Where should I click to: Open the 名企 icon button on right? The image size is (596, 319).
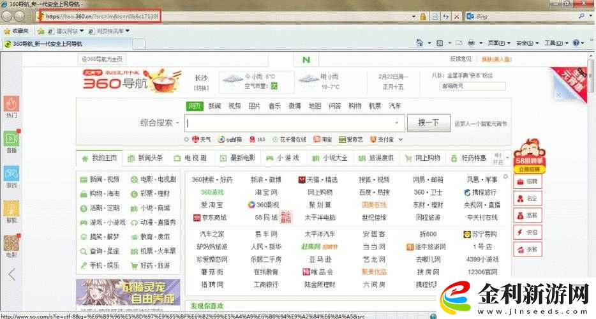tap(528, 198)
